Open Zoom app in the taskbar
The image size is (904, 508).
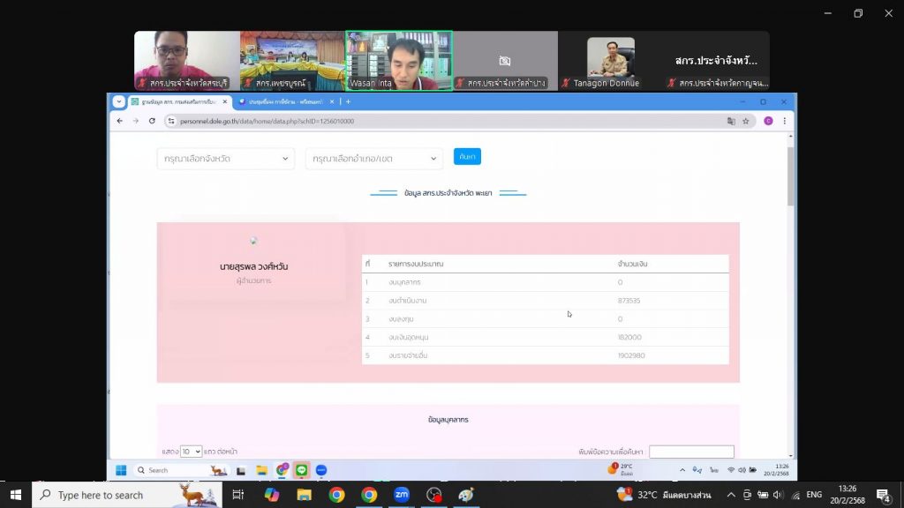point(402,495)
